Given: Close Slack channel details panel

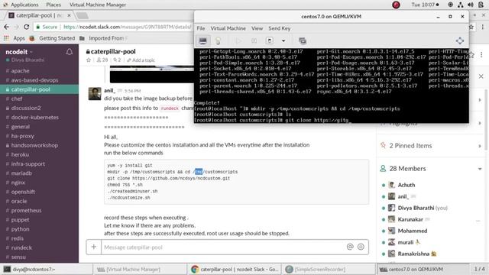Looking at the screenshot, I should 481,76.
